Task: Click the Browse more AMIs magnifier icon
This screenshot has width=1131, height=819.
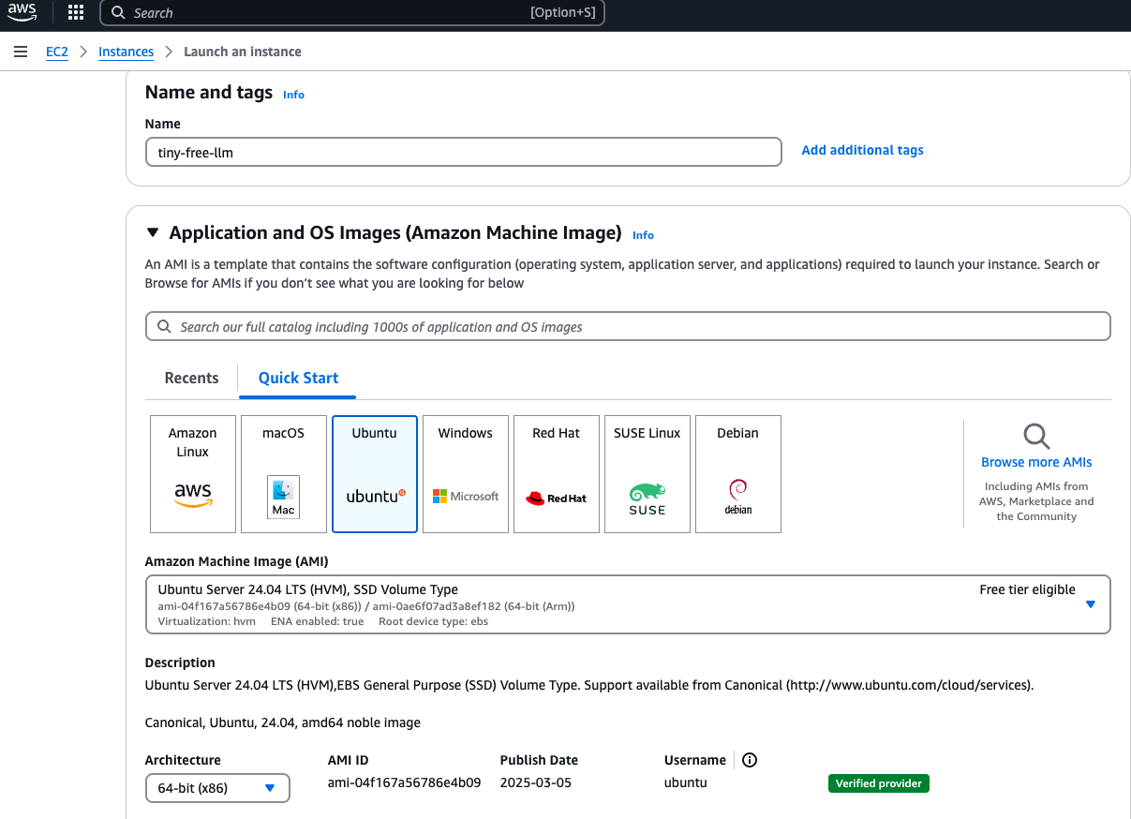Action: (1036, 436)
